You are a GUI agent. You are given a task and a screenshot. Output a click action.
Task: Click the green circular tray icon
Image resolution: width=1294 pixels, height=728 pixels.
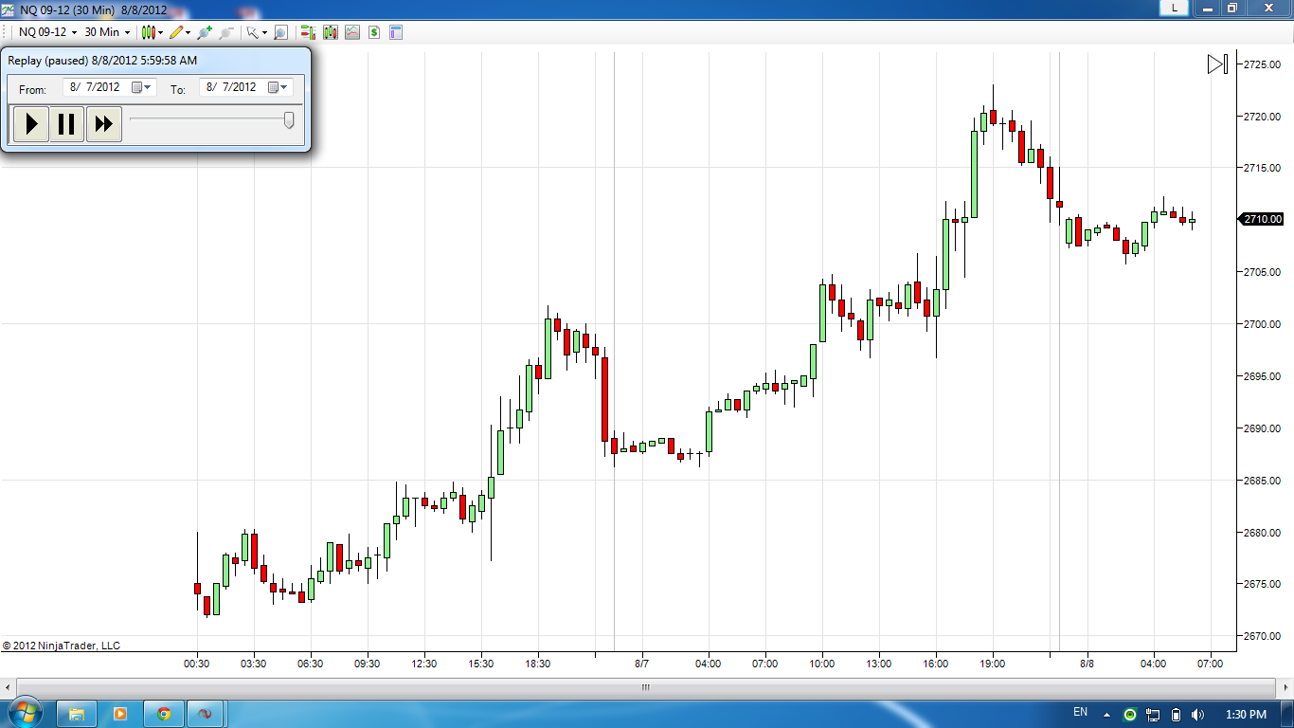(1130, 714)
